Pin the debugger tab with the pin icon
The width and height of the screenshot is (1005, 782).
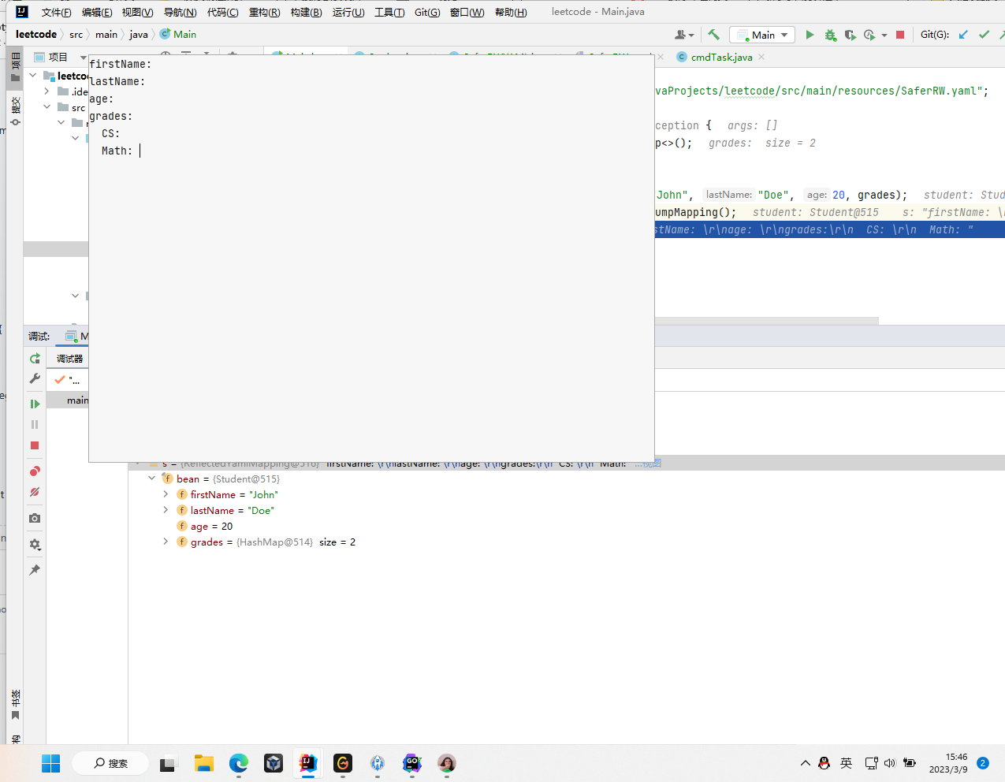point(35,569)
